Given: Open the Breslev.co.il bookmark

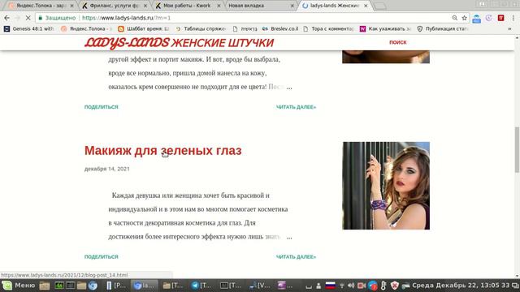Looking at the screenshot, I should pyautogui.click(x=280, y=29).
